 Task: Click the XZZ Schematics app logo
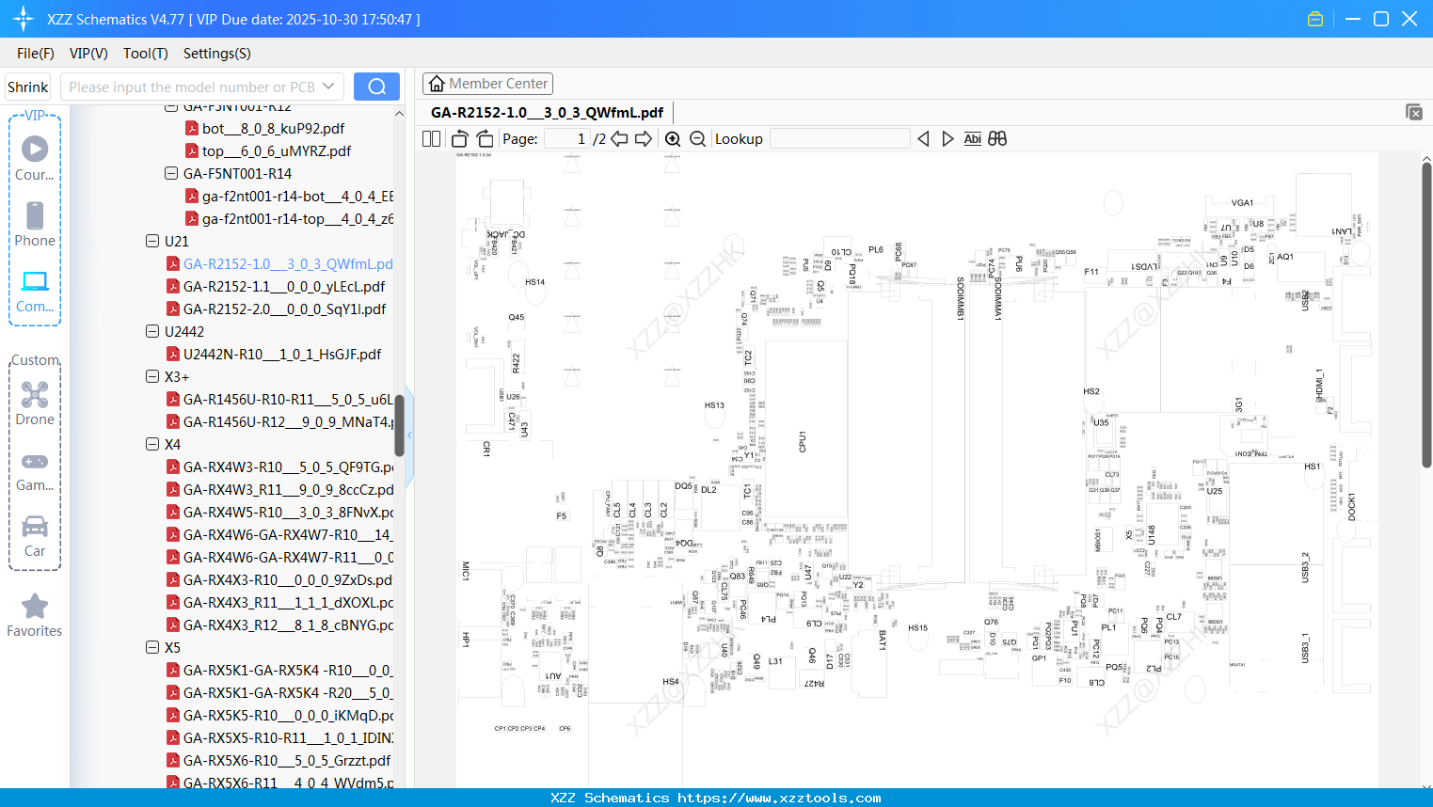pyautogui.click(x=24, y=19)
